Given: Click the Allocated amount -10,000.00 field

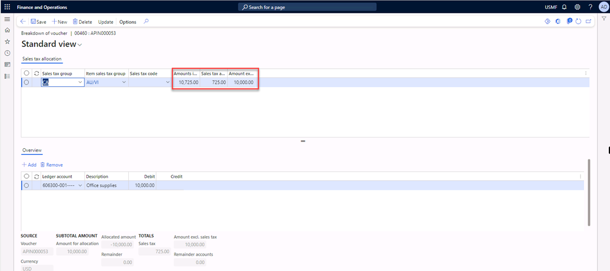Looking at the screenshot, I should pos(117,245).
